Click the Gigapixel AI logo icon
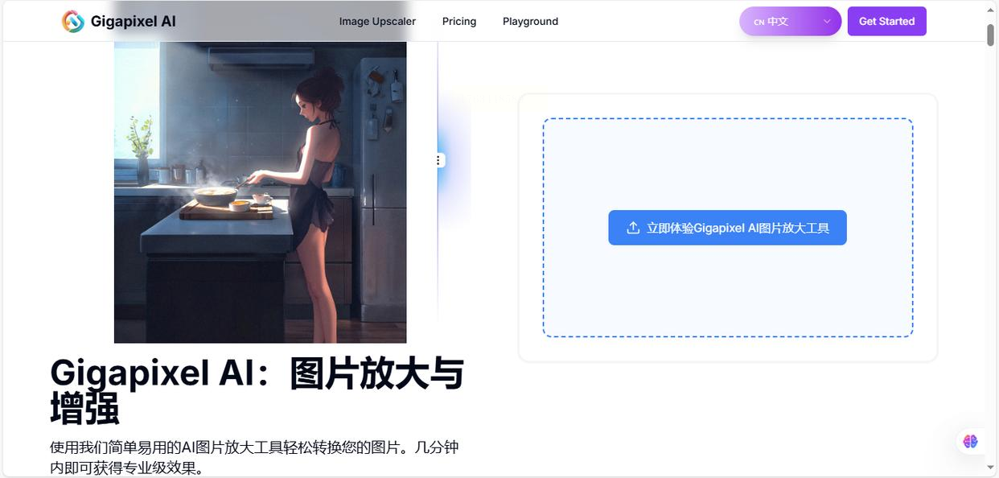Screen dimensions: 999x478 [73, 22]
